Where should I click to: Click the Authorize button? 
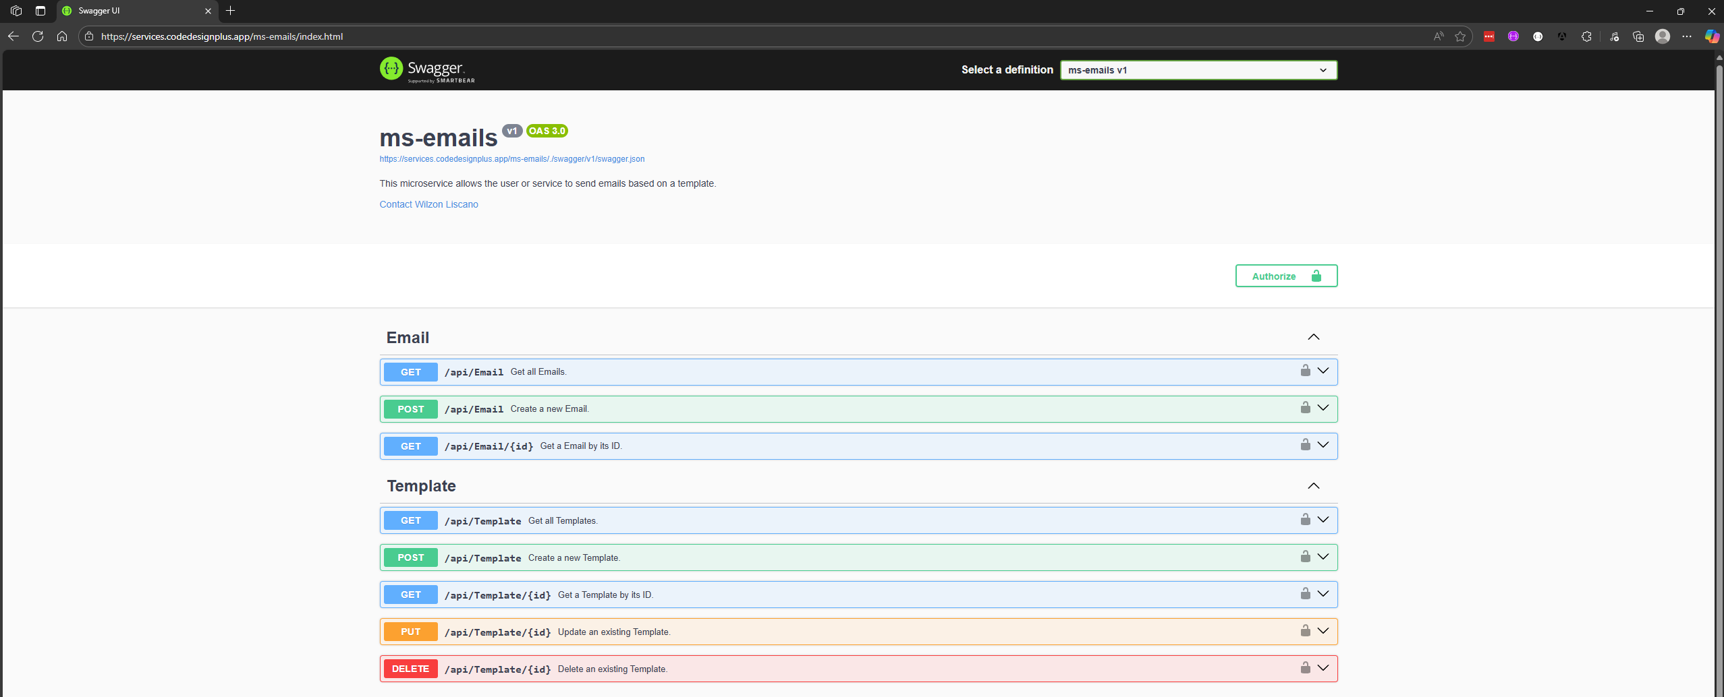click(x=1286, y=276)
